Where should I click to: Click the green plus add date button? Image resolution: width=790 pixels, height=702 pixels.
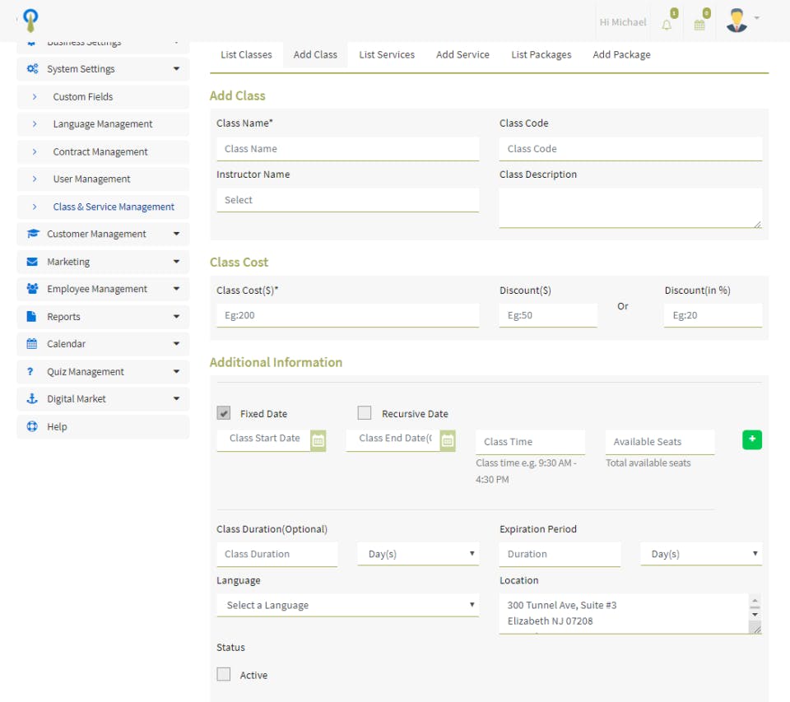(751, 439)
